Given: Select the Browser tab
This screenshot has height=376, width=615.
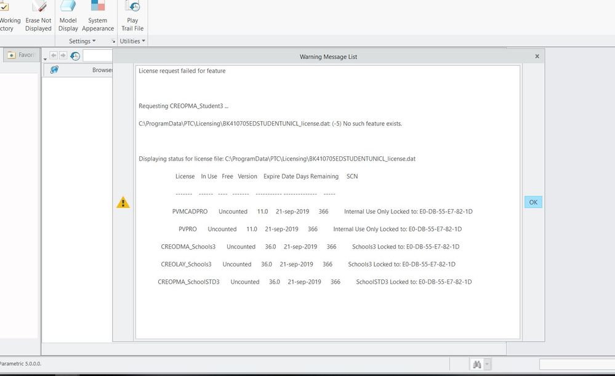Looking at the screenshot, I should pyautogui.click(x=78, y=70).
